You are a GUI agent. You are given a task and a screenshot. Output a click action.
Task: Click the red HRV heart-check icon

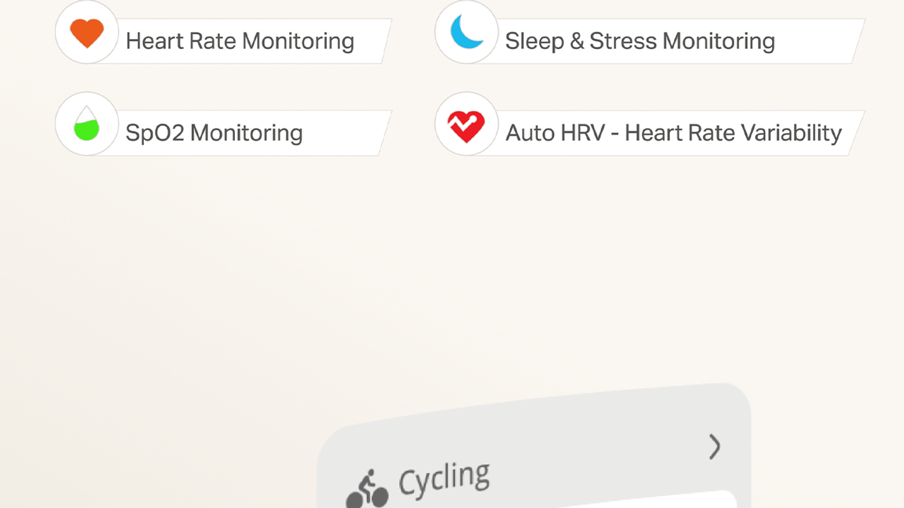pyautogui.click(x=466, y=126)
